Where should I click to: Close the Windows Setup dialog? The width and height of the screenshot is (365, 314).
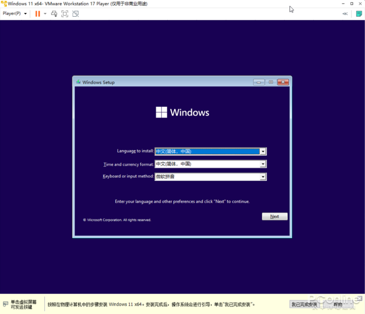pos(283,82)
